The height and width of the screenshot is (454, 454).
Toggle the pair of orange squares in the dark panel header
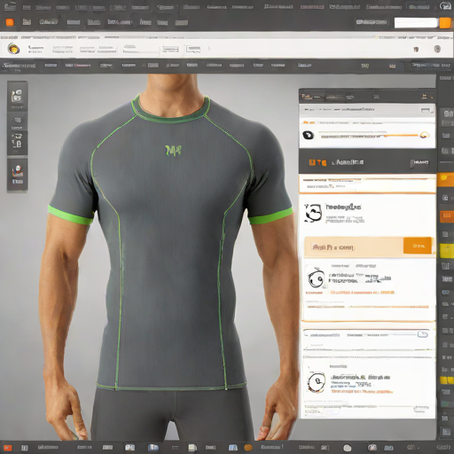click(317, 162)
